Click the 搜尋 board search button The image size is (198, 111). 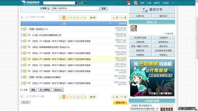point(104,8)
